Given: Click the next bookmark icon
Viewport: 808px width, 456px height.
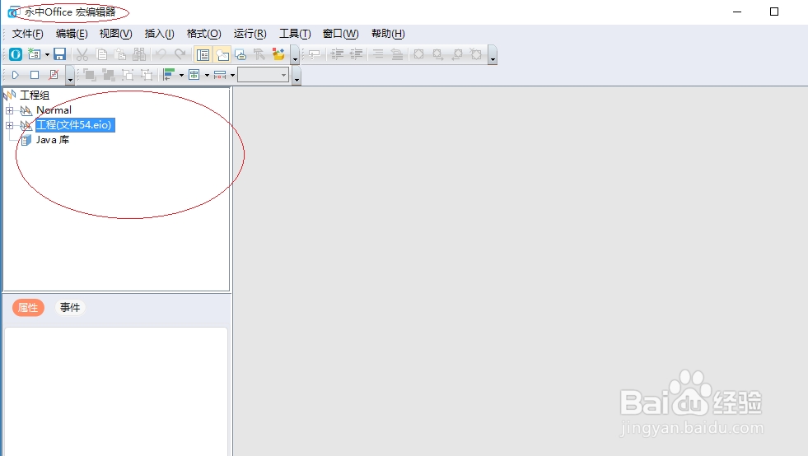Looking at the screenshot, I should click(438, 54).
